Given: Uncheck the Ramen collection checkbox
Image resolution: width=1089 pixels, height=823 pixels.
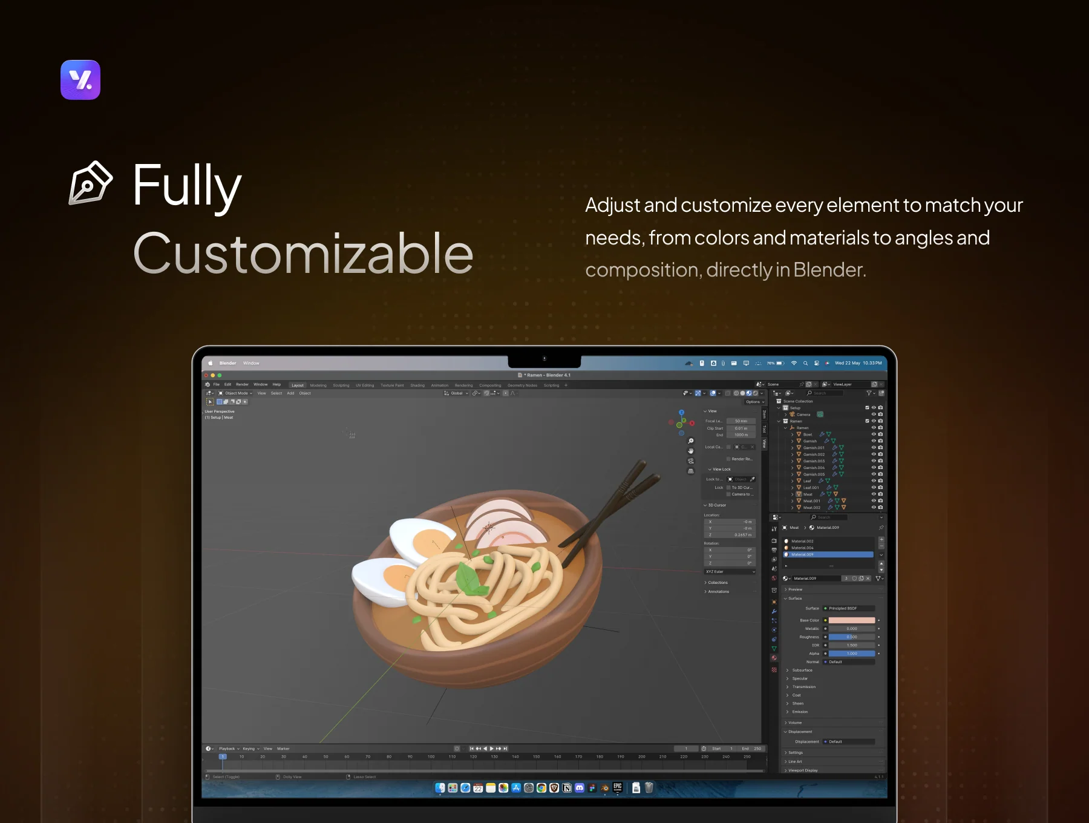Looking at the screenshot, I should pyautogui.click(x=867, y=421).
